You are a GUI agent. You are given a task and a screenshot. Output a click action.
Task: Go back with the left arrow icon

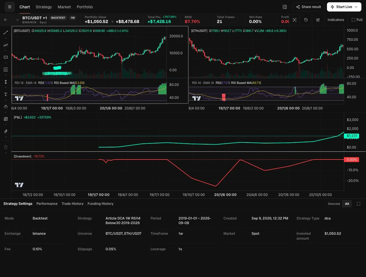[x=5, y=20]
